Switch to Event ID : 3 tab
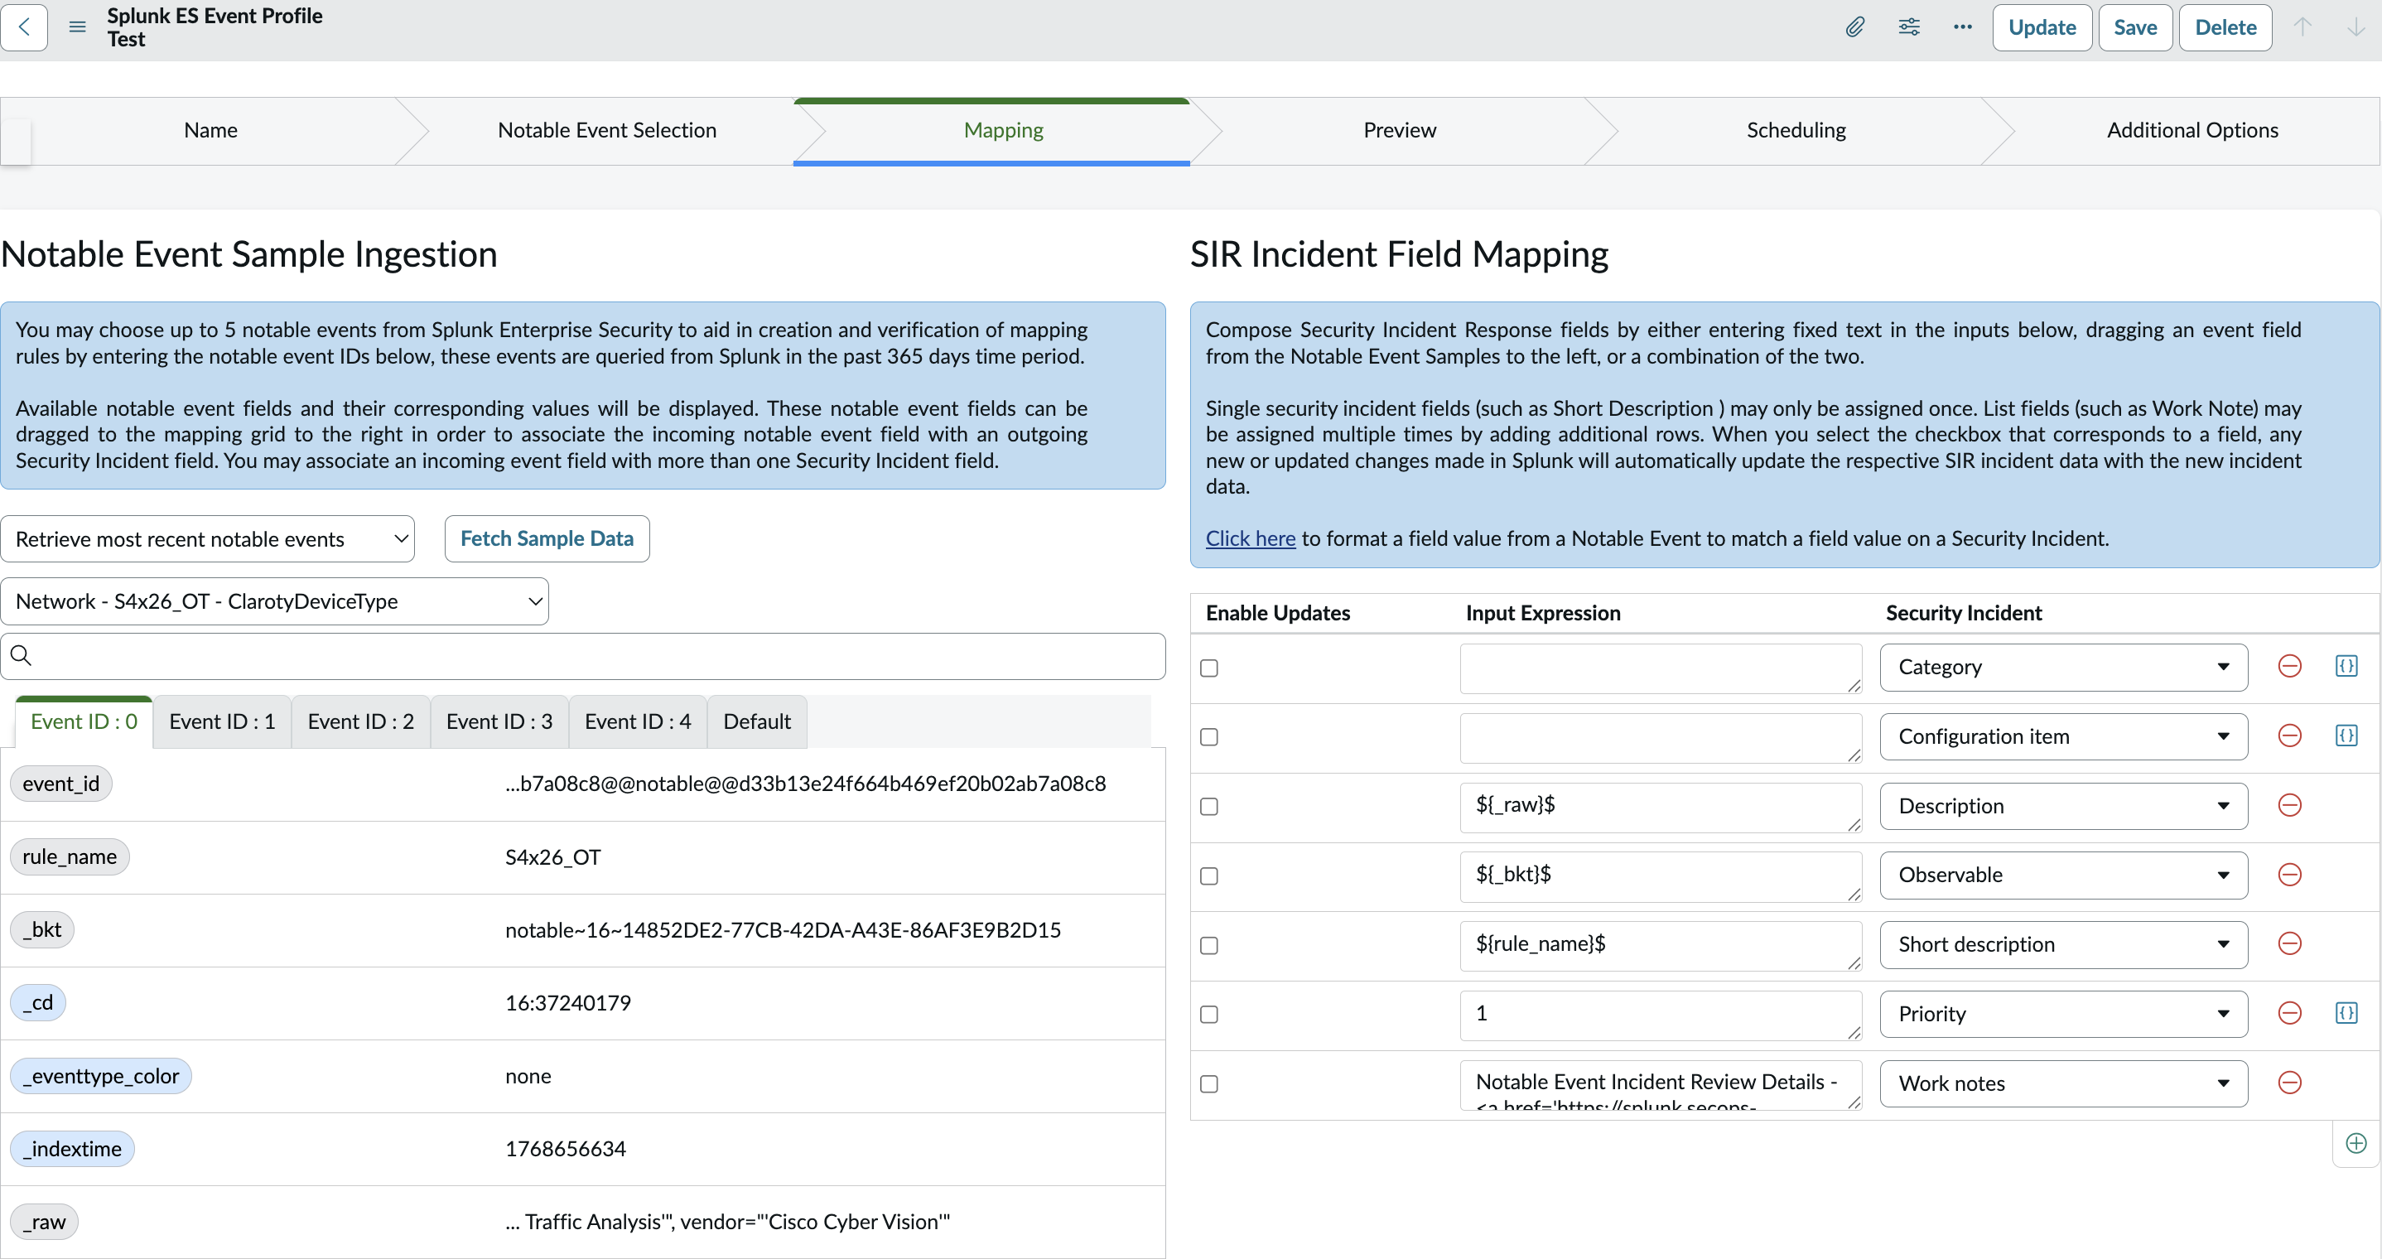2382x1259 pixels. pos(499,721)
